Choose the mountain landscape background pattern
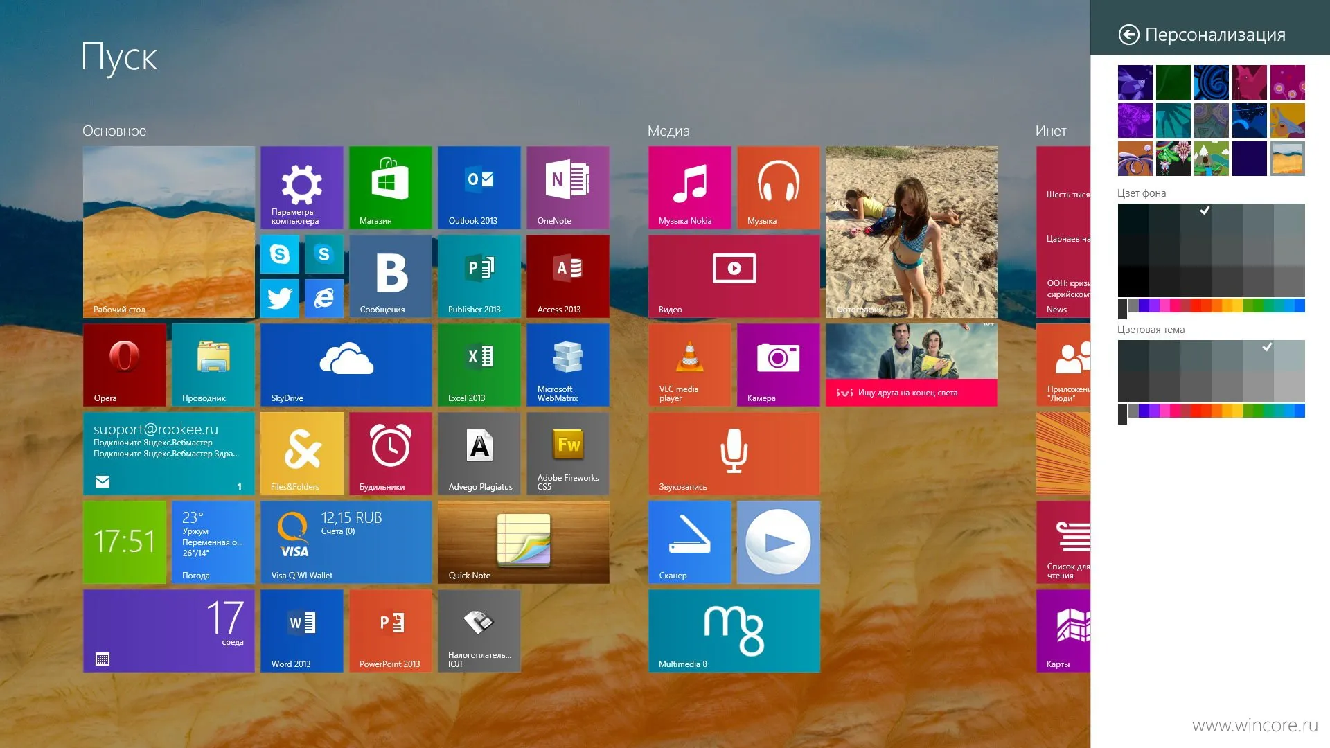 tap(1211, 159)
